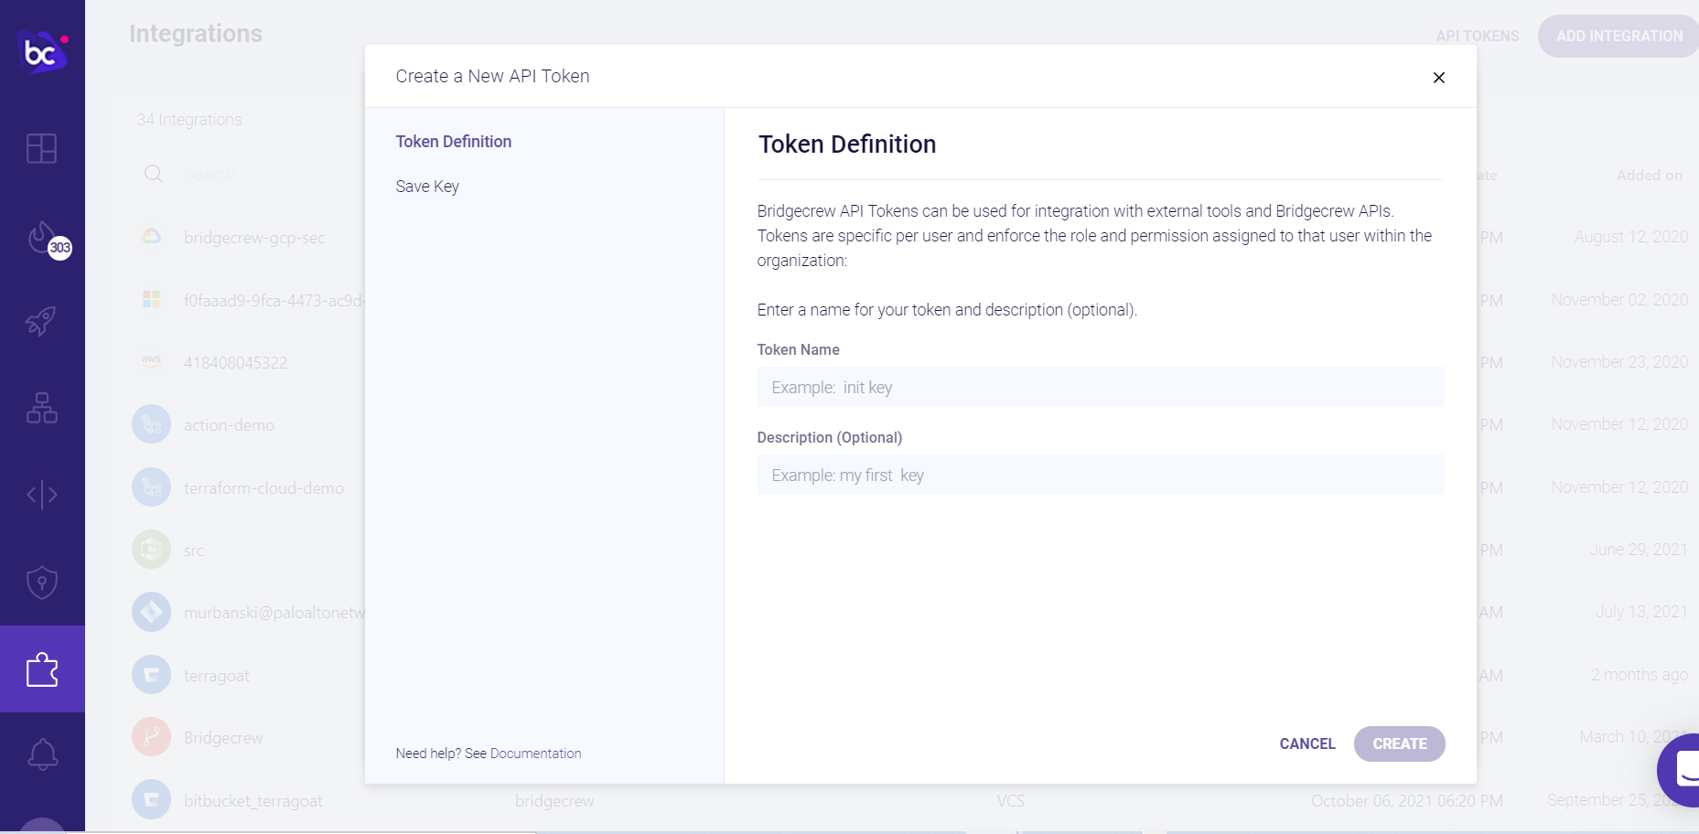Click the CREATE button
This screenshot has height=834, width=1699.
tap(1400, 744)
